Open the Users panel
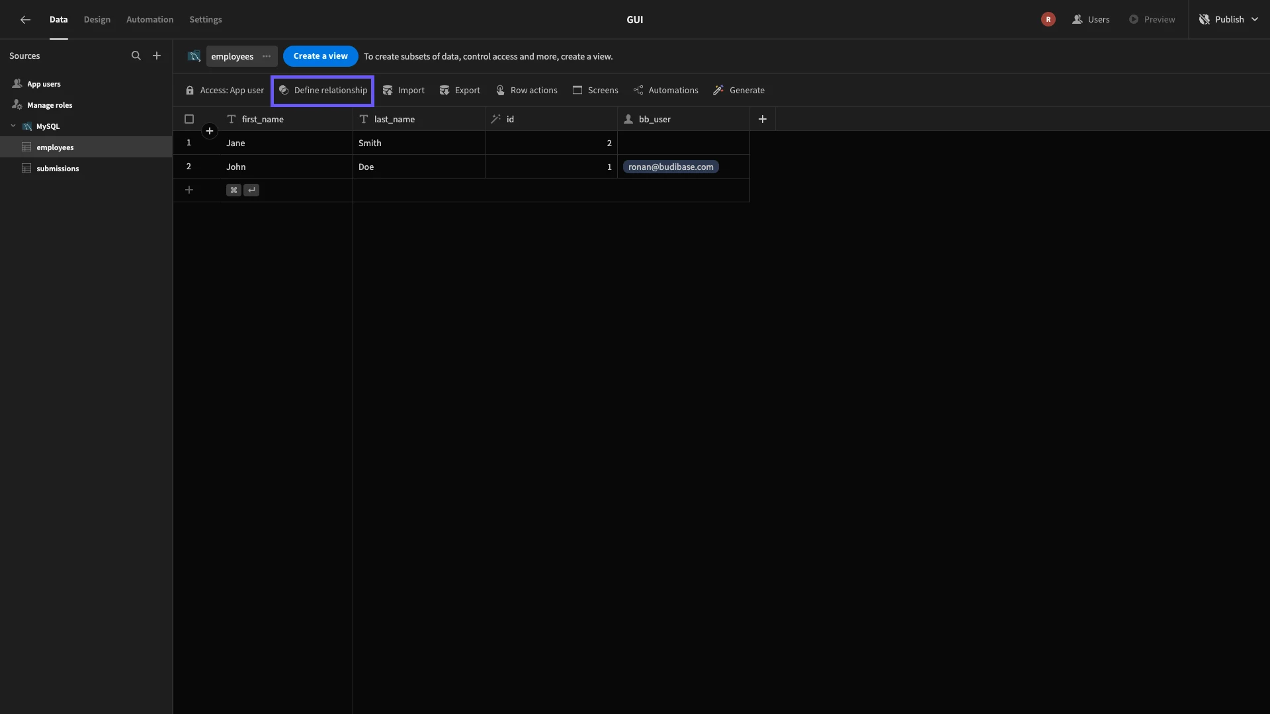 1091,20
